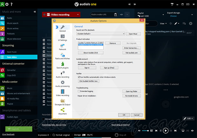Click the clear filter X icon
This screenshot has height=138, width=197.
(191, 23)
